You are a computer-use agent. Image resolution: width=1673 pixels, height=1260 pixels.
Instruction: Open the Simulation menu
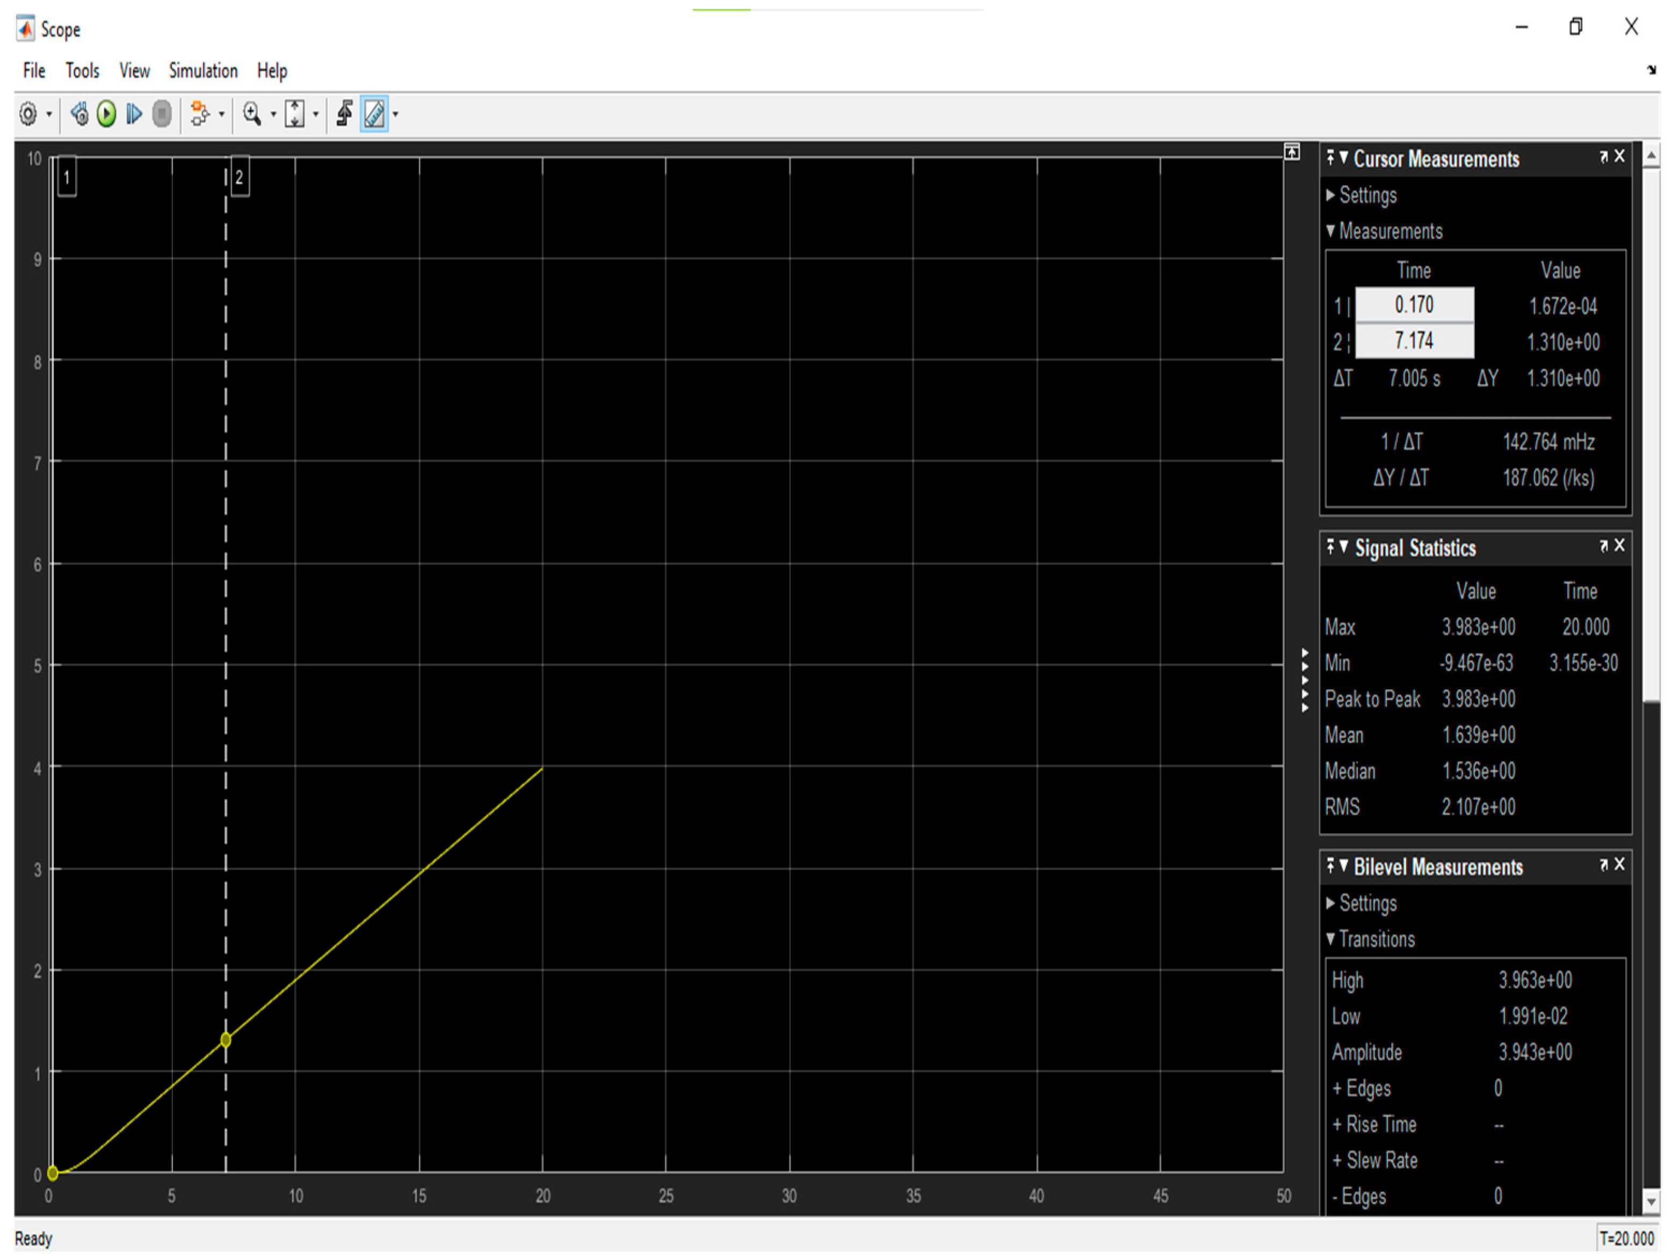[x=203, y=70]
